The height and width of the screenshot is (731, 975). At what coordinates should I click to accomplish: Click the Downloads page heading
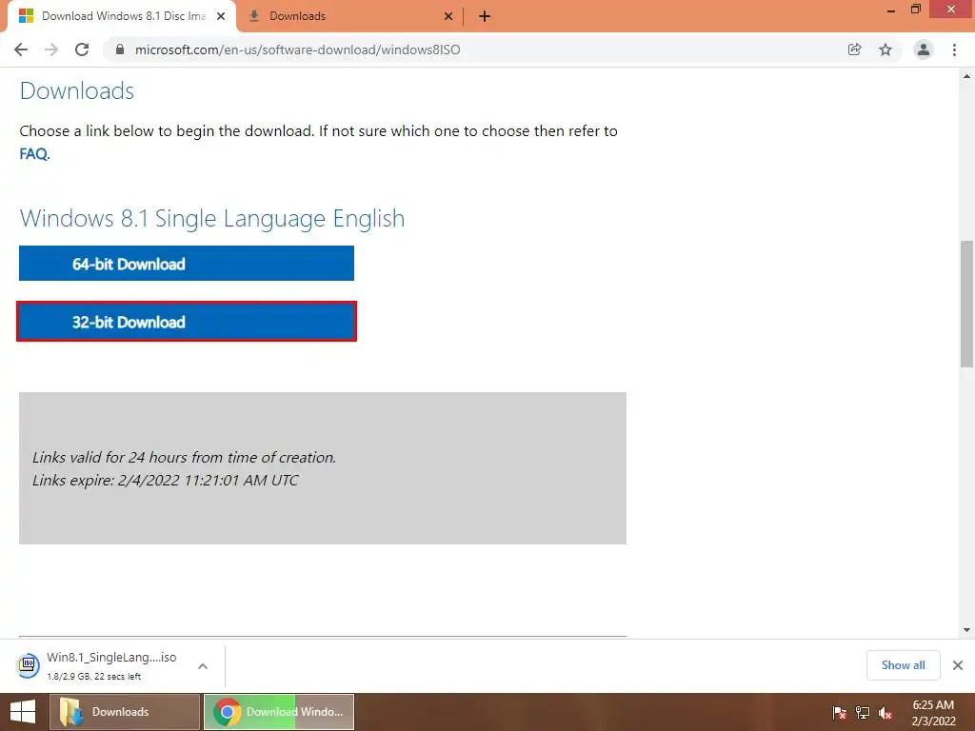[77, 90]
